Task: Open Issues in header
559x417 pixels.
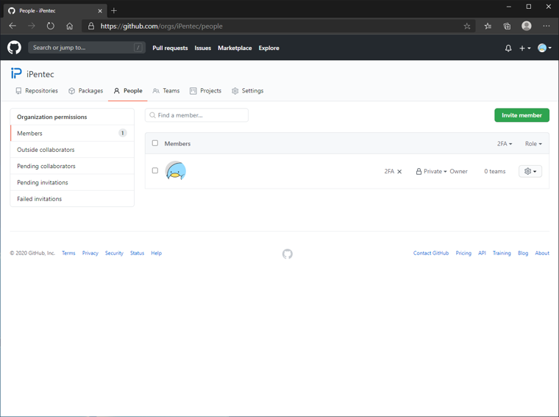Action: tap(202, 48)
